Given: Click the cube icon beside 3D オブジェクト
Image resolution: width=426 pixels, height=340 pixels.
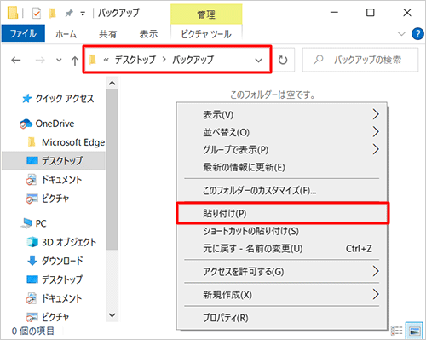Looking at the screenshot, I should pyautogui.click(x=32, y=242).
